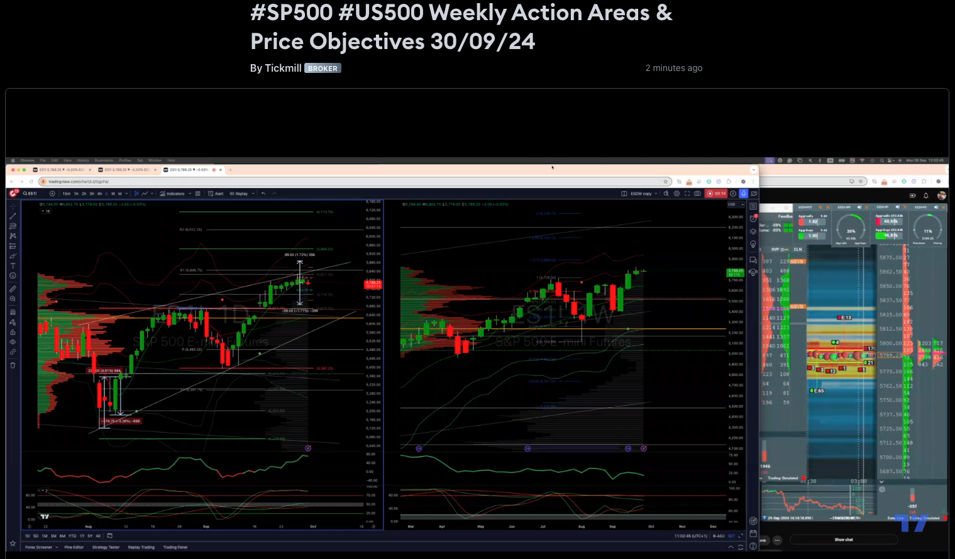The image size is (955, 559).
Task: Click the Show chat button
Action: [844, 540]
